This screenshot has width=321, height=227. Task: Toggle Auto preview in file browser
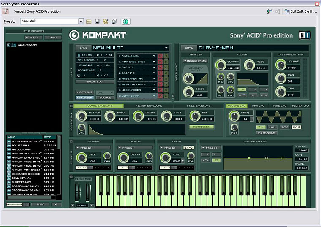tap(40, 204)
